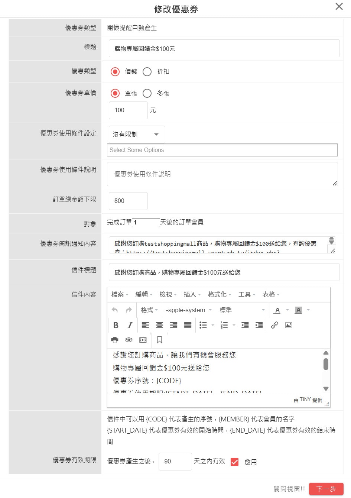Click the 下一步 button
The image size is (351, 498).
pyautogui.click(x=326, y=489)
